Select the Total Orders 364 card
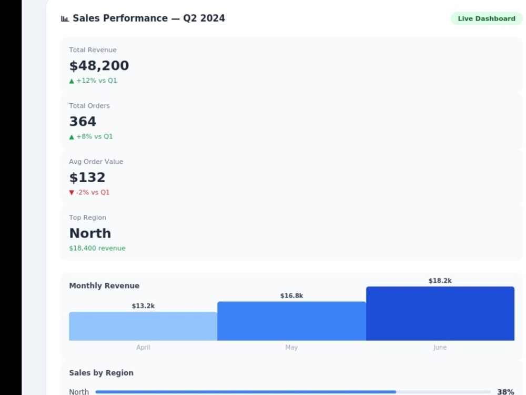This screenshot has width=526, height=395. [291, 121]
